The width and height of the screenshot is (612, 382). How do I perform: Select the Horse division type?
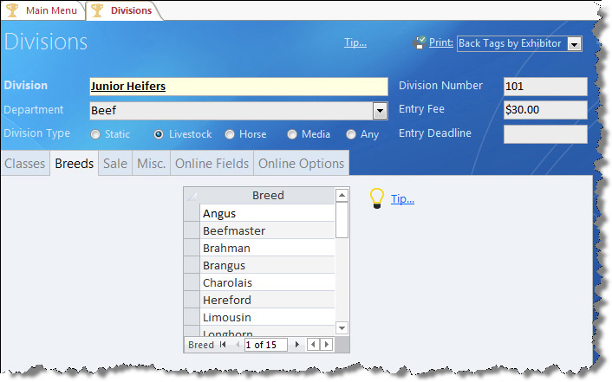click(230, 134)
